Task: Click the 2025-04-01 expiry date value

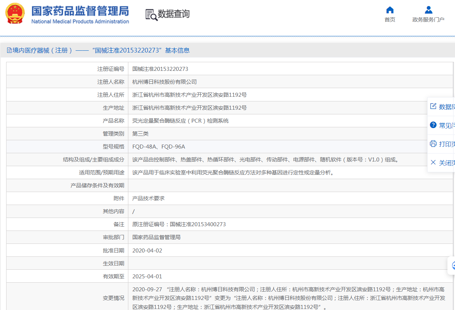Action: tap(147, 276)
